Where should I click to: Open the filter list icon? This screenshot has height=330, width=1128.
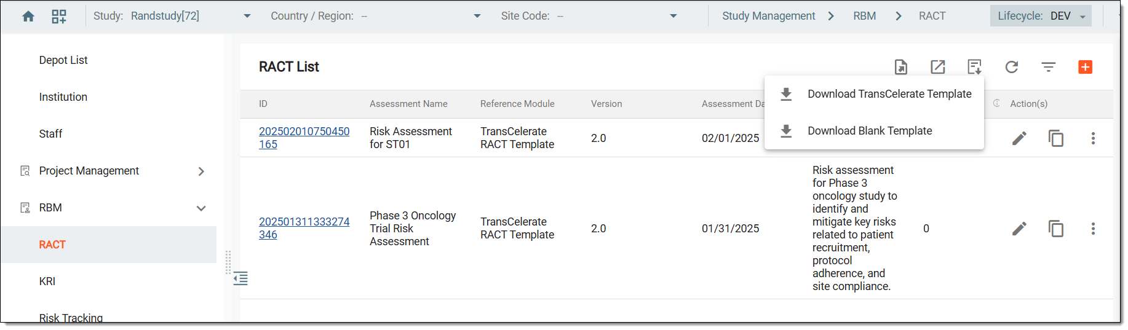[1049, 67]
